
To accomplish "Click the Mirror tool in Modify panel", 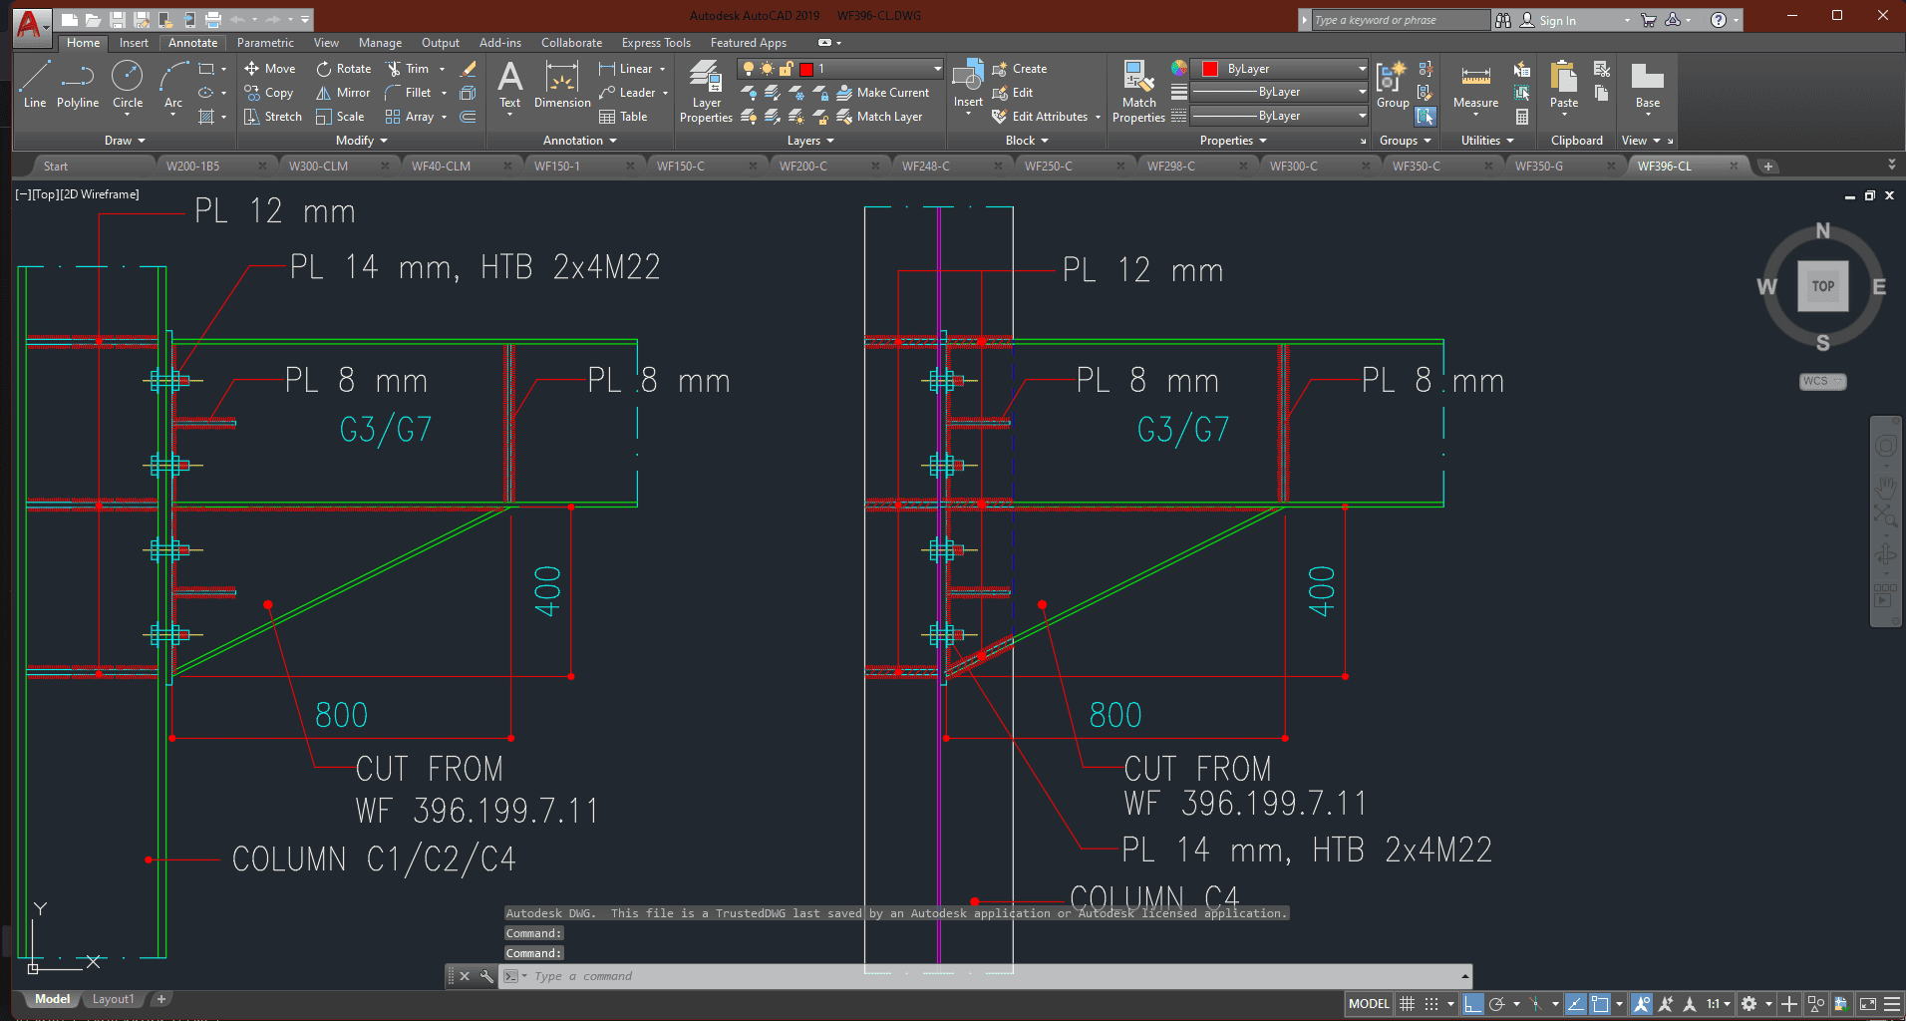I will (x=343, y=93).
